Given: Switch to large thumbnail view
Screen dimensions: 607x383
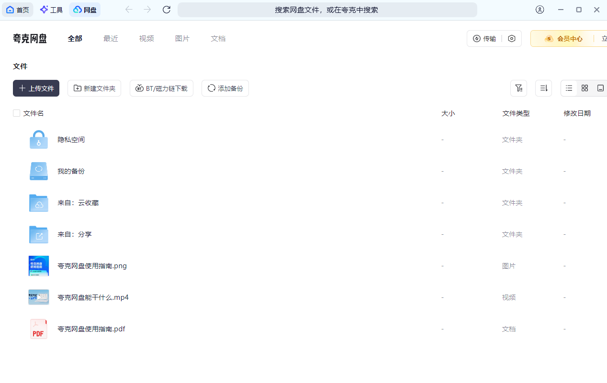Looking at the screenshot, I should coord(600,88).
